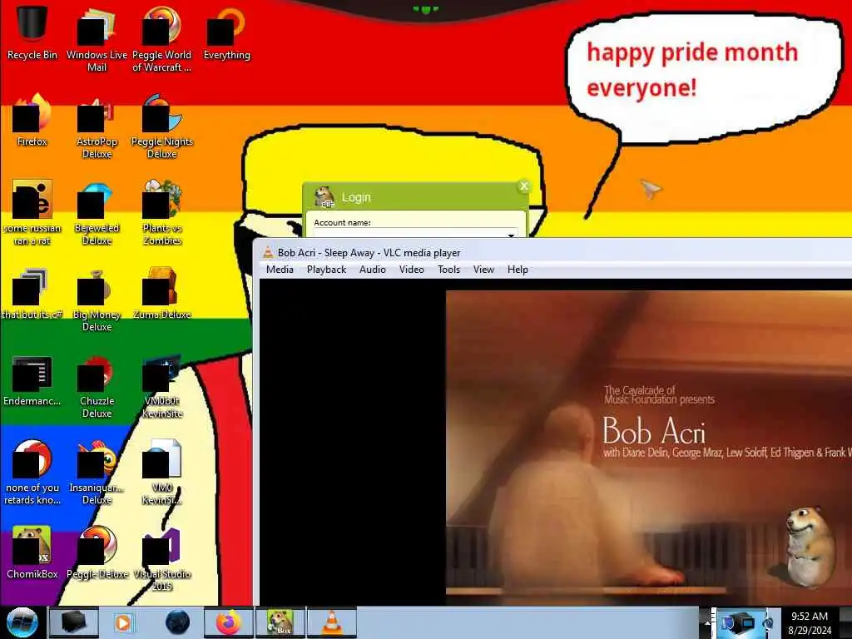Click the VLC window title bar
This screenshot has height=639, width=852.
pos(552,253)
